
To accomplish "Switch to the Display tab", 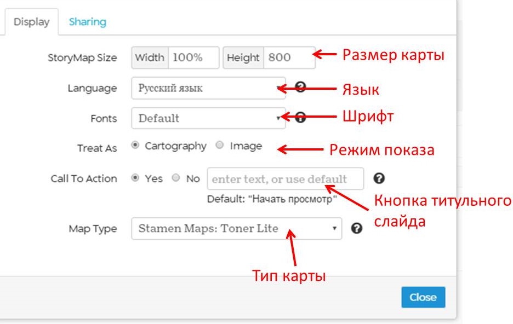I will (31, 22).
